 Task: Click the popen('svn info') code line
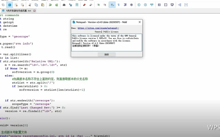[x=16, y=43]
